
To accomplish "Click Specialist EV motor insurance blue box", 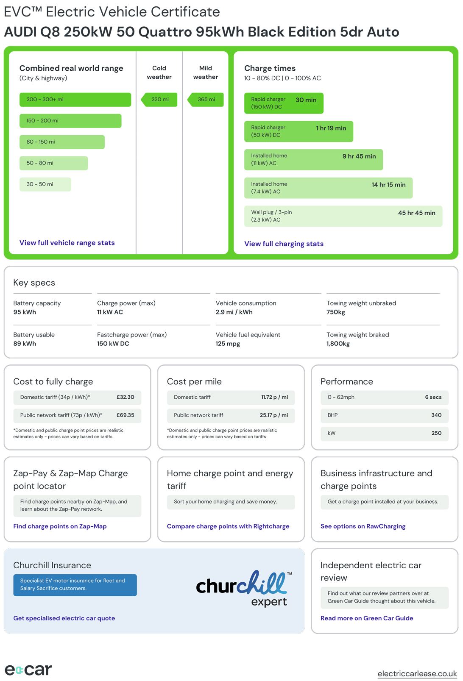I will click(x=75, y=585).
